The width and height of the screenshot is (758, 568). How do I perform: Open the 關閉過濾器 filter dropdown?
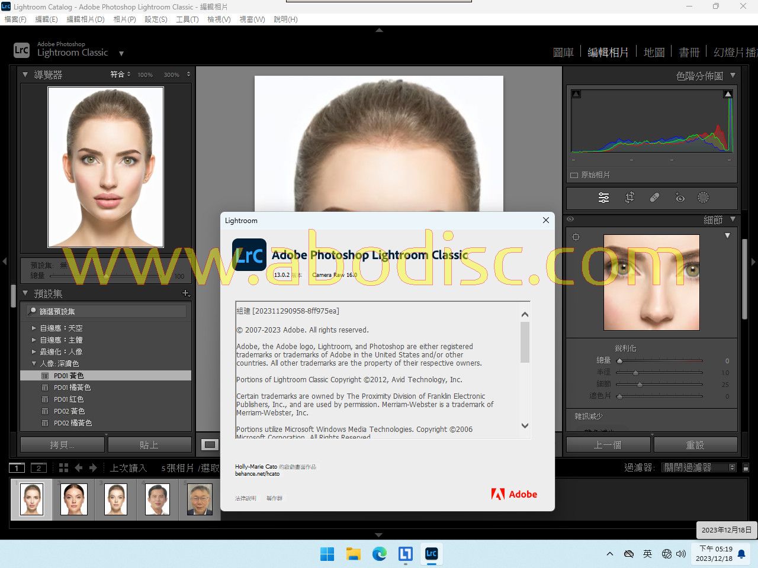(x=698, y=467)
